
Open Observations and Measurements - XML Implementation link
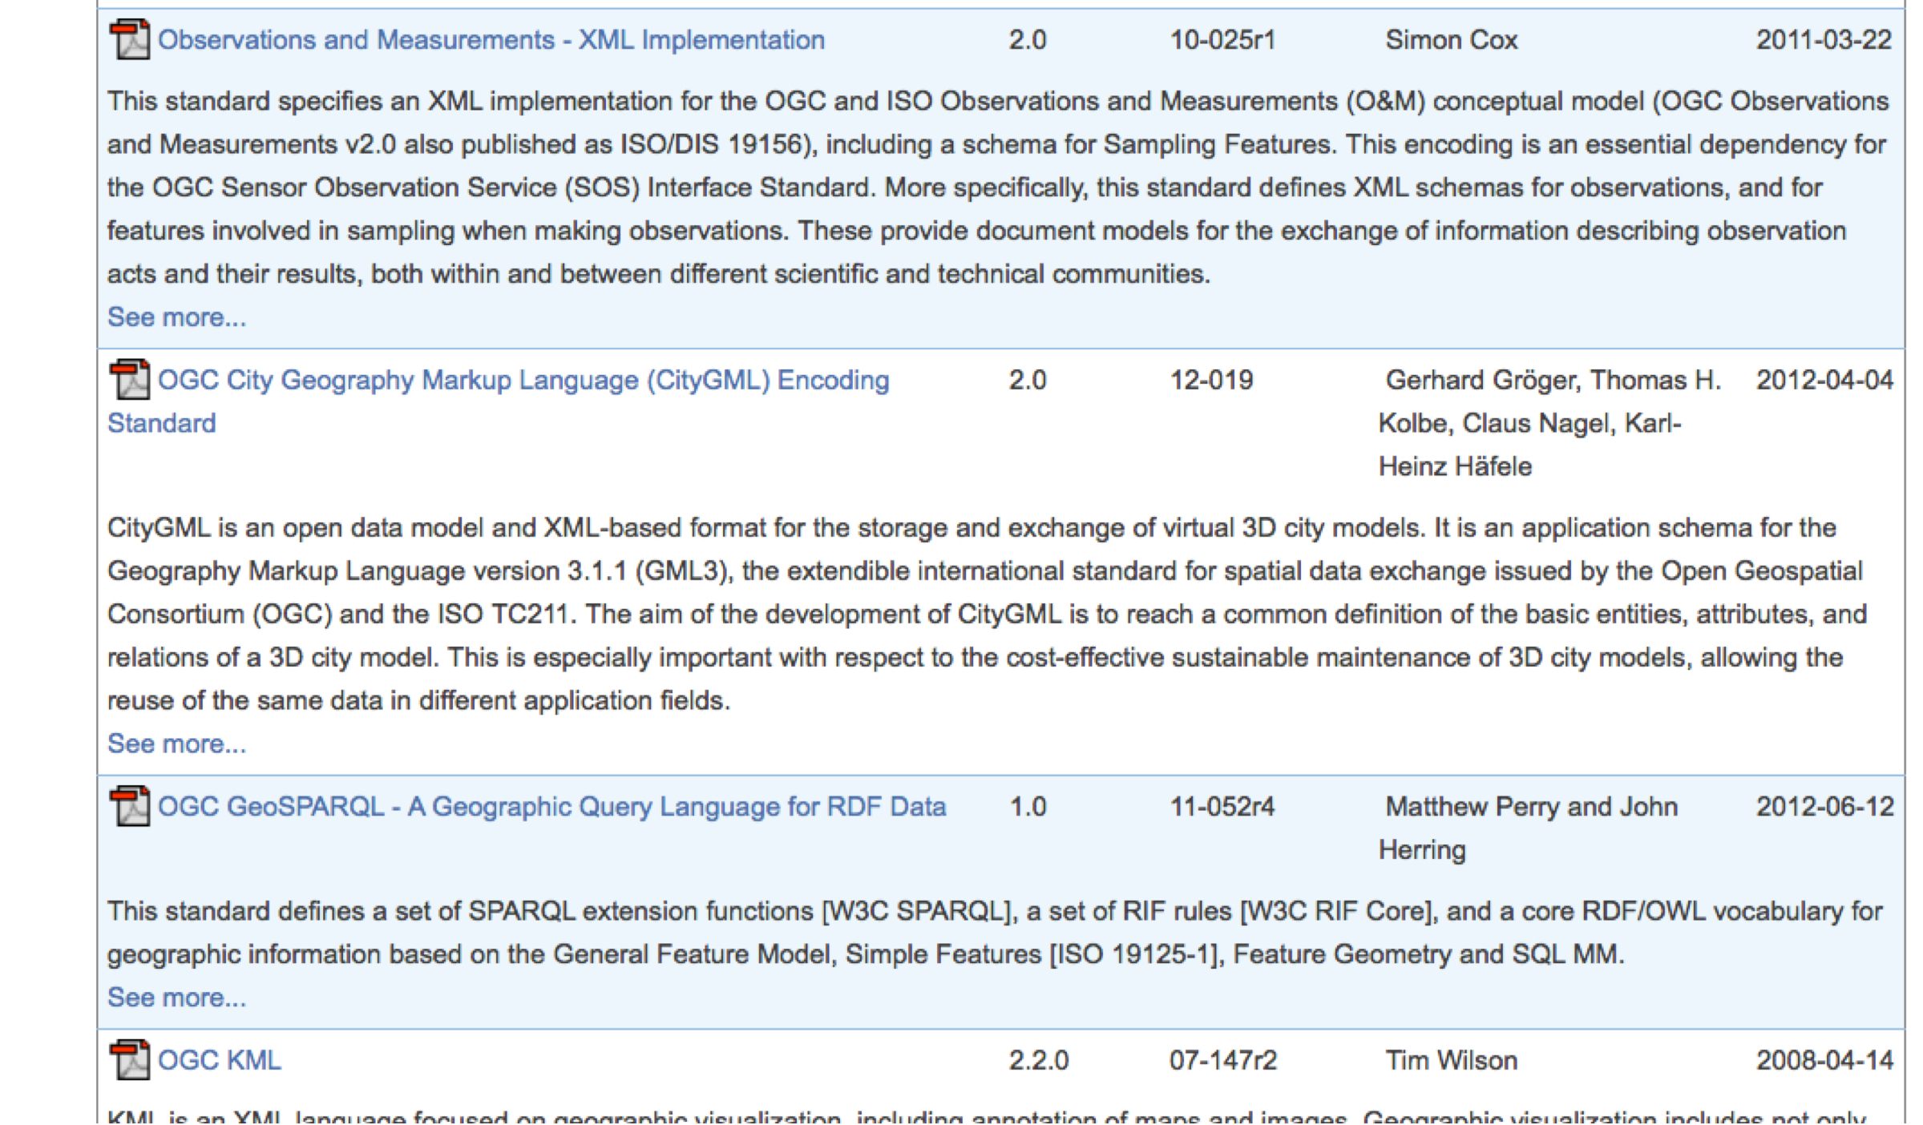point(491,40)
